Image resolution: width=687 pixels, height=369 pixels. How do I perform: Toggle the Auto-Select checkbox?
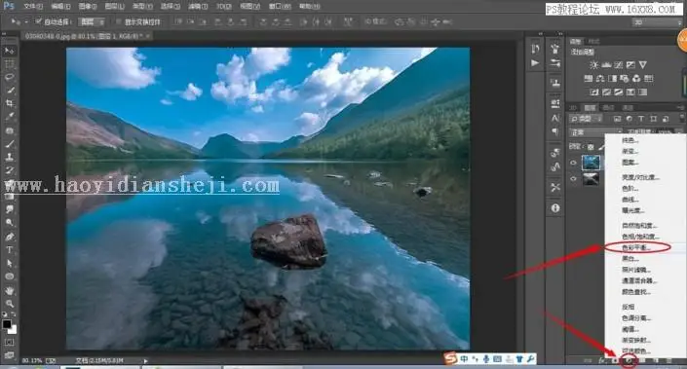coord(39,21)
